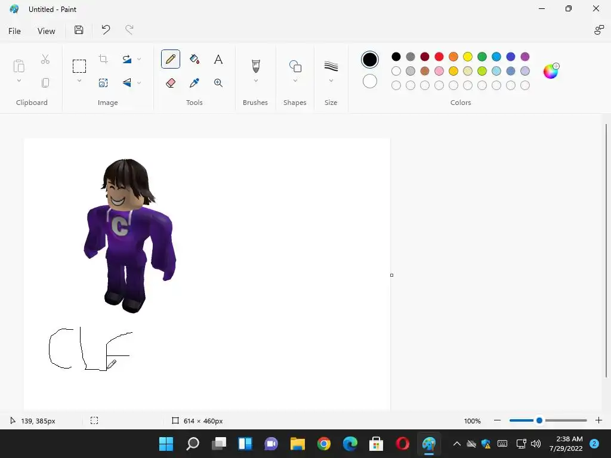The image size is (611, 458).
Task: Click the grayed-out Redo arrow
Action: (x=129, y=30)
